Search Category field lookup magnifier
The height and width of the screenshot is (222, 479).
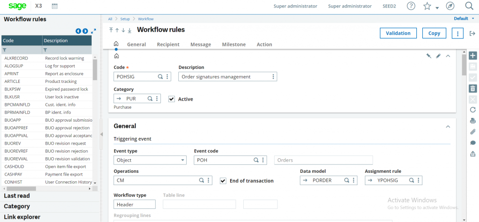pyautogui.click(x=150, y=98)
